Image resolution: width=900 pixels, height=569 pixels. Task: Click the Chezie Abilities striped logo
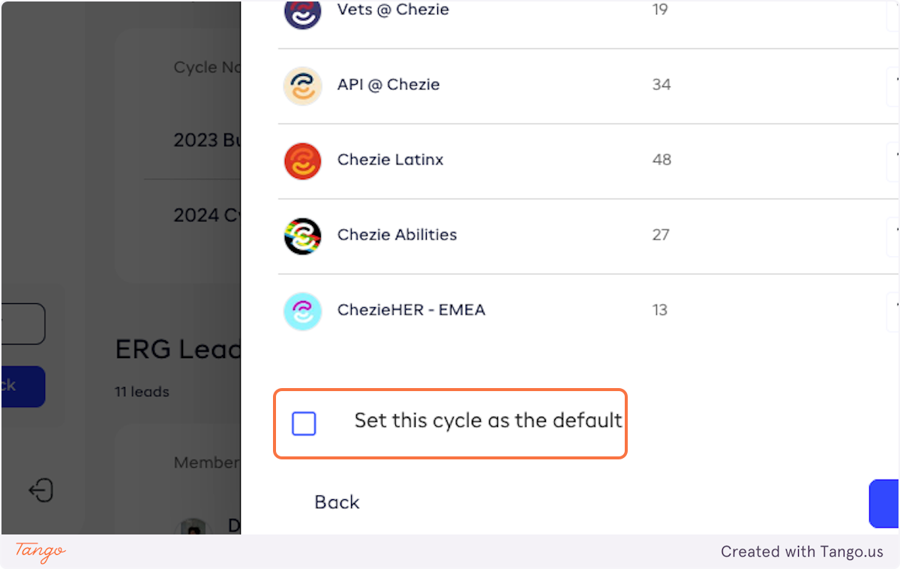point(303,236)
